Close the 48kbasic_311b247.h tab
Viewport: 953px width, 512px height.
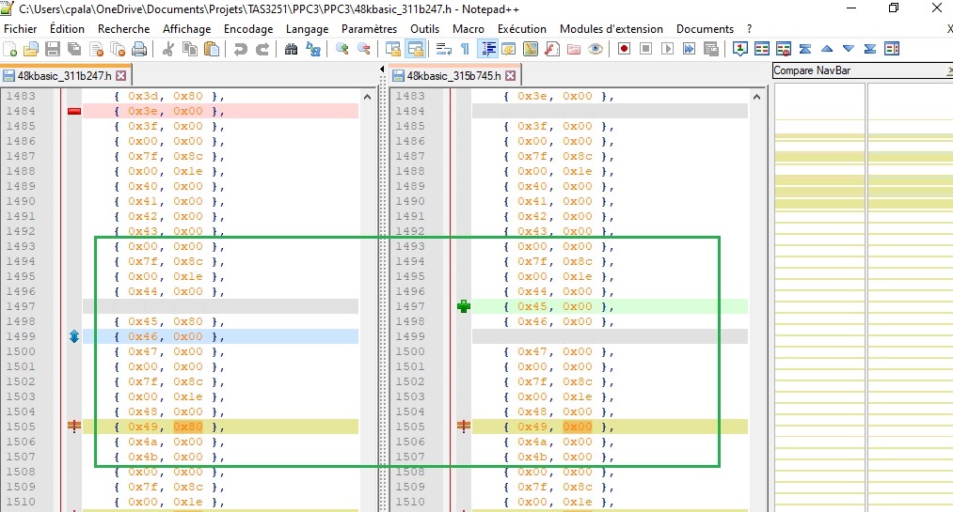pyautogui.click(x=121, y=76)
